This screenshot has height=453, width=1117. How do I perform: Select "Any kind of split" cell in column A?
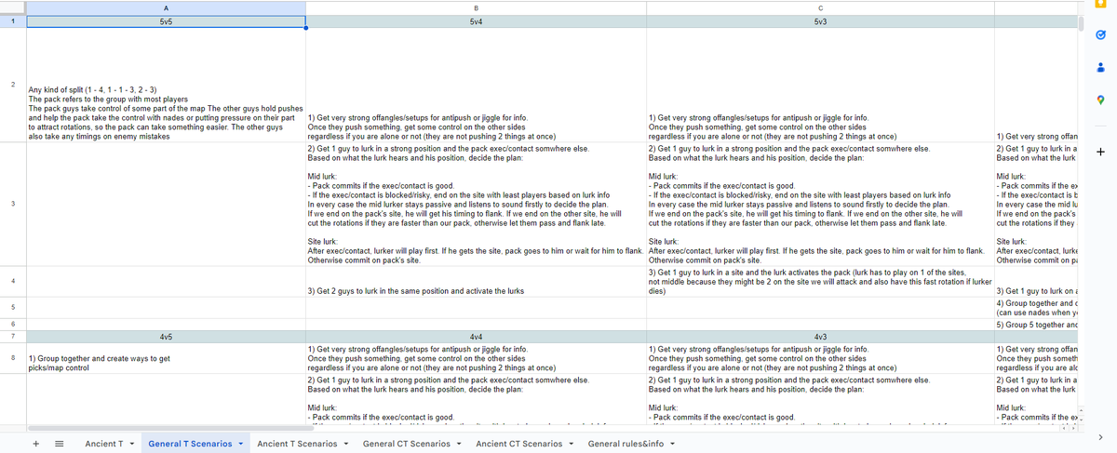166,85
